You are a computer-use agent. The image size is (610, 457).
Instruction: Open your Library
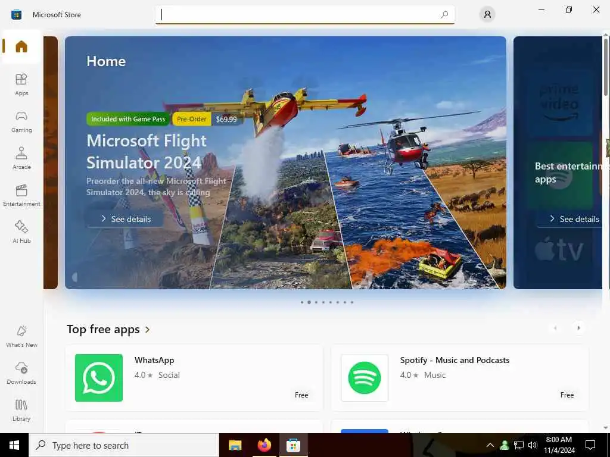pos(21,410)
